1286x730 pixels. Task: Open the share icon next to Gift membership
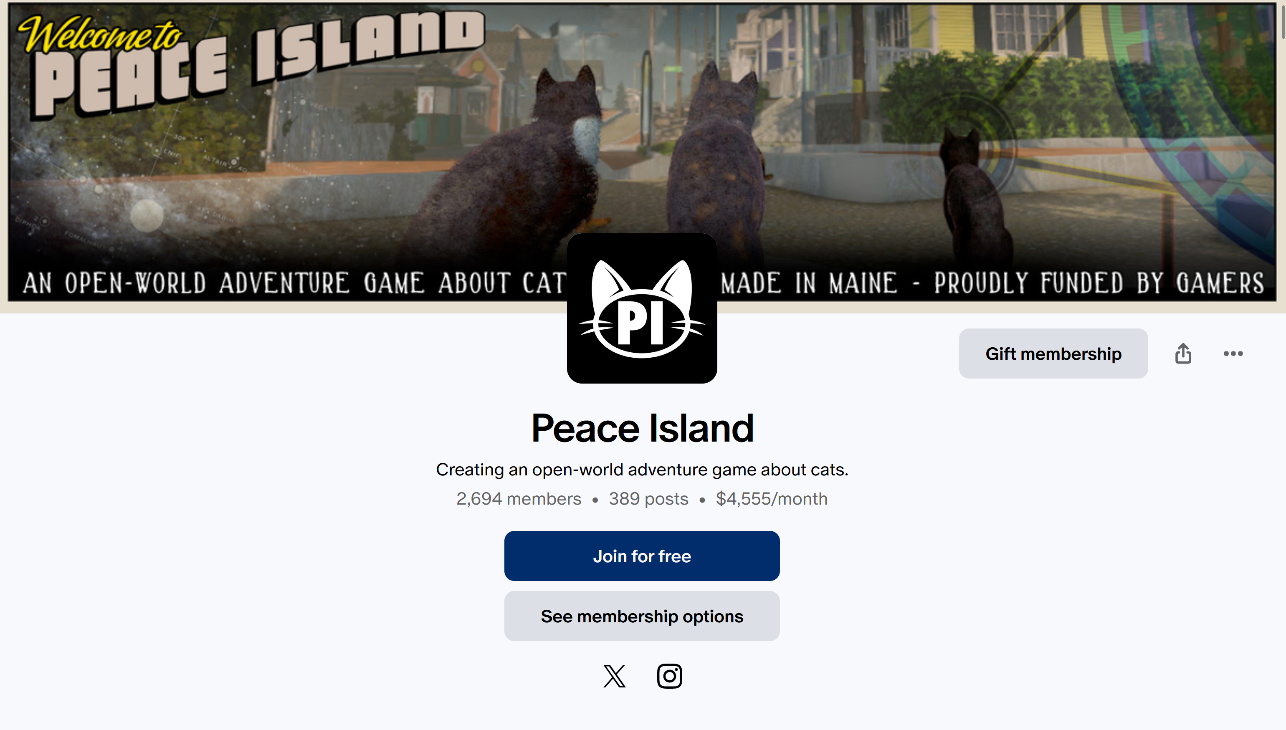point(1183,354)
